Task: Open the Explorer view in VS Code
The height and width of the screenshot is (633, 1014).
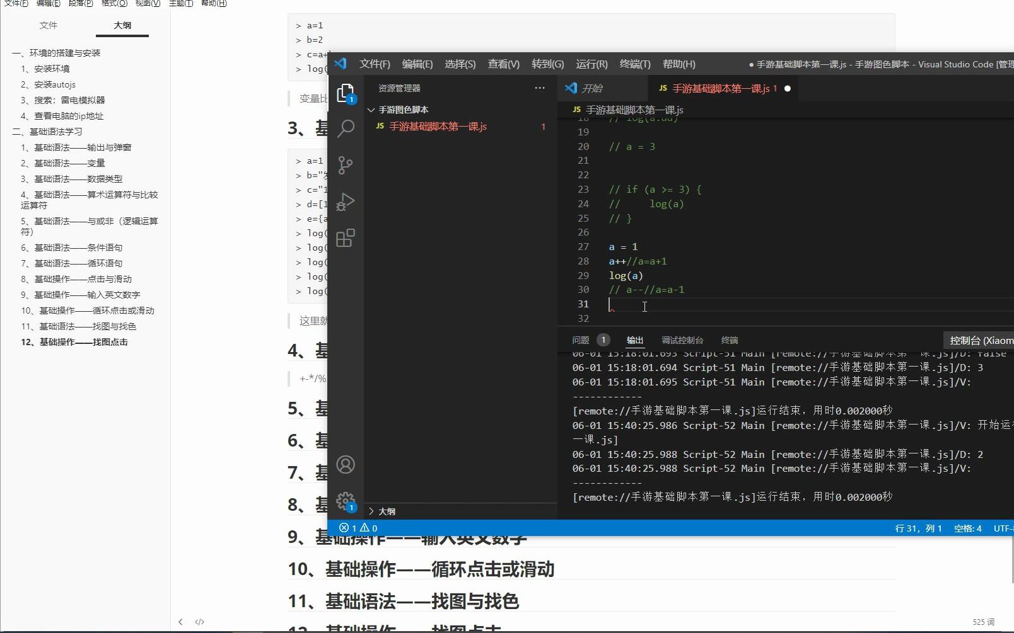Action: [345, 91]
